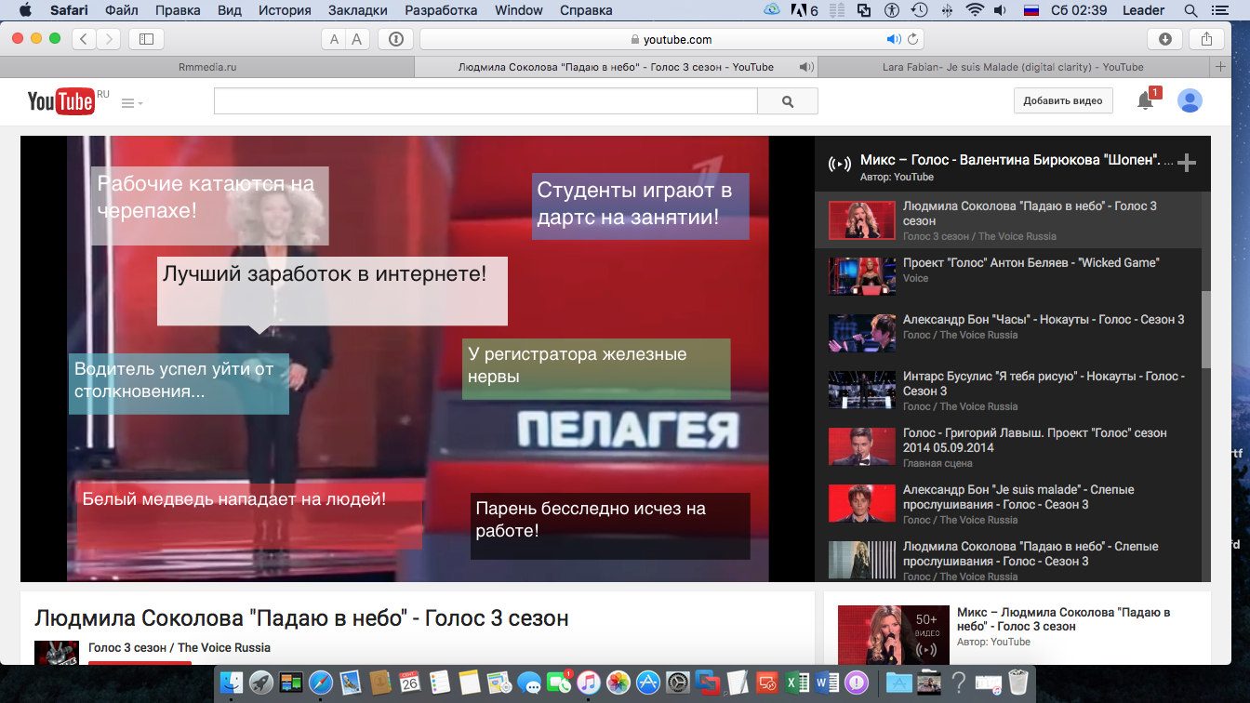1250x703 pixels.
Task: Open the volume control in menu bar
Action: [x=1001, y=10]
